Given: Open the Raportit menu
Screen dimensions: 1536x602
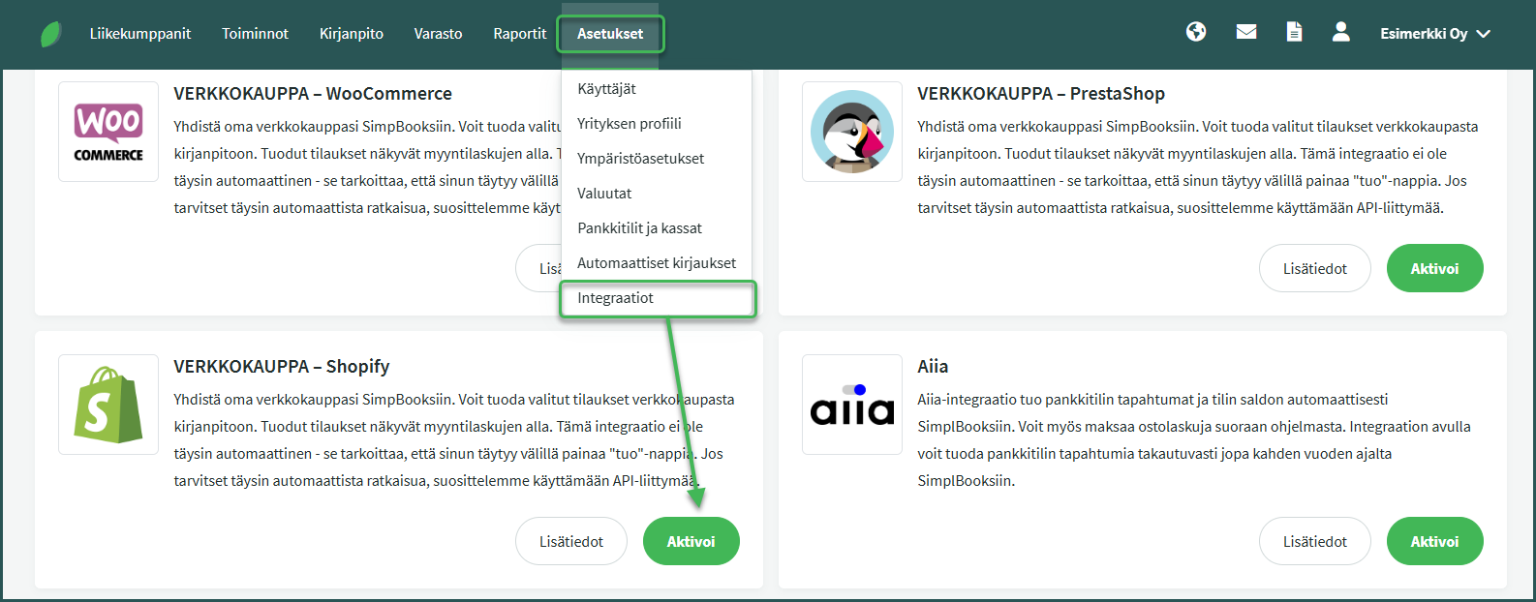Looking at the screenshot, I should coord(520,34).
